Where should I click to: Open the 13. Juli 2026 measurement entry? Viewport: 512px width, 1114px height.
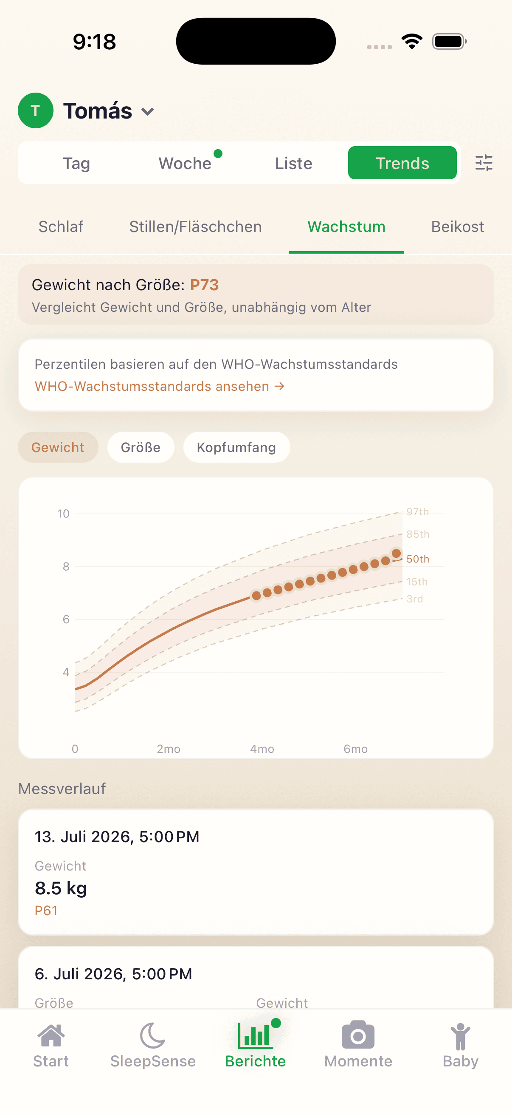click(256, 872)
